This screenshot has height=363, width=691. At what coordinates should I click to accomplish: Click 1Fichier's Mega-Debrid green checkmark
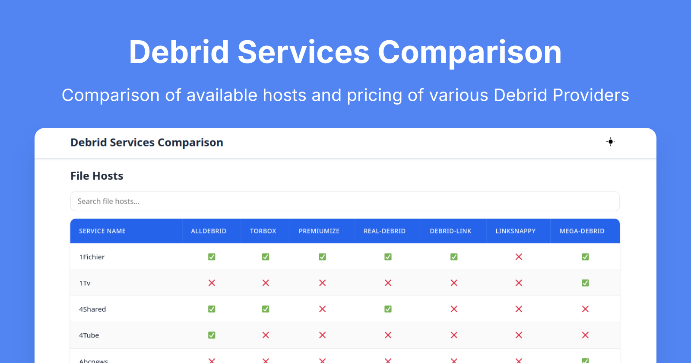(585, 257)
